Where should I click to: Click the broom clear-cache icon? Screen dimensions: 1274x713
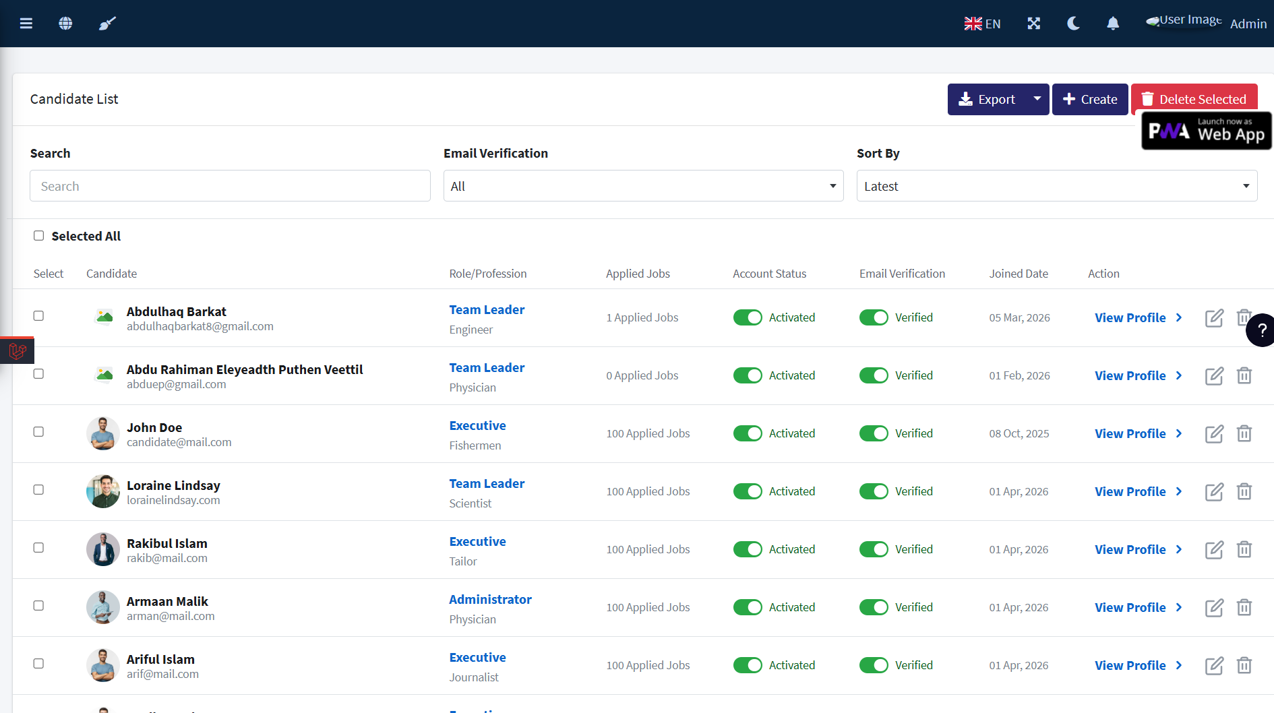click(x=107, y=24)
